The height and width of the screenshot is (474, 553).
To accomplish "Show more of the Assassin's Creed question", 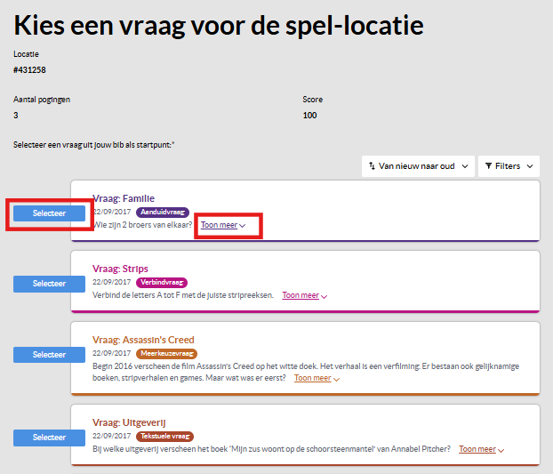I will [x=317, y=378].
